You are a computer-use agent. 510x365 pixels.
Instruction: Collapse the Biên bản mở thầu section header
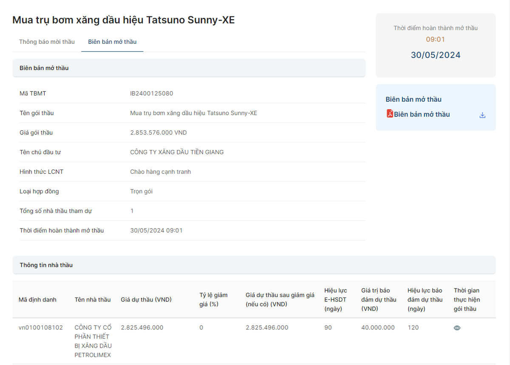(189, 68)
